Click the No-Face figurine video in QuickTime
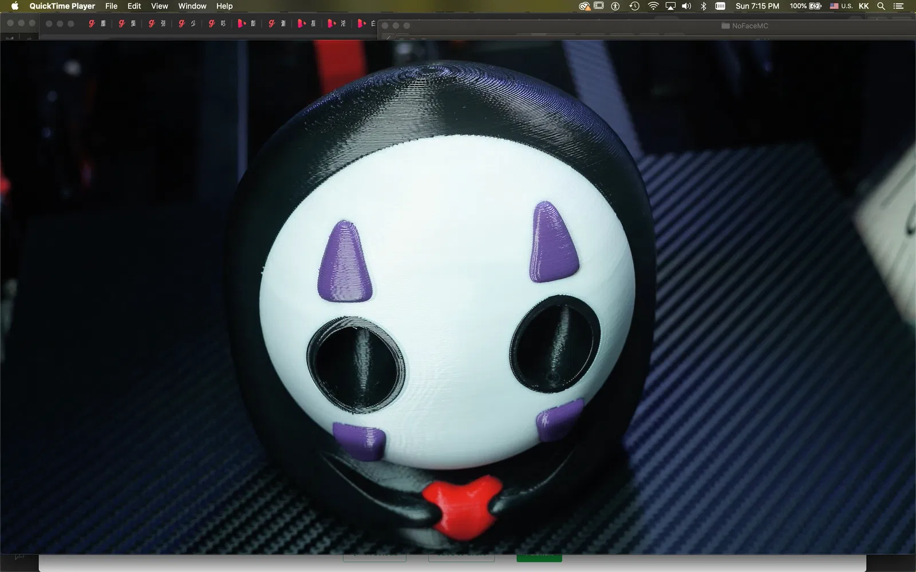This screenshot has height=572, width=916. click(x=458, y=297)
